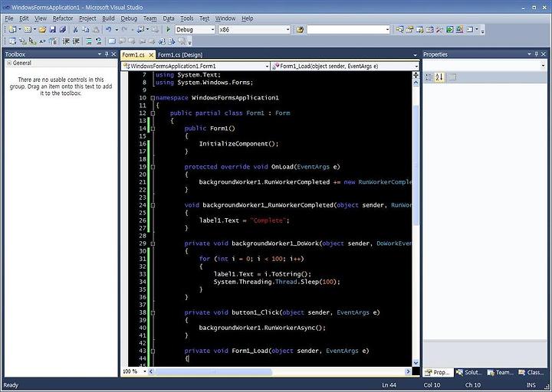Collapse the Form1() constructor outline

coord(153,129)
